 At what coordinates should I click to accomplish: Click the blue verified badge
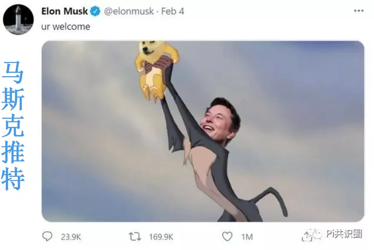pos(96,11)
